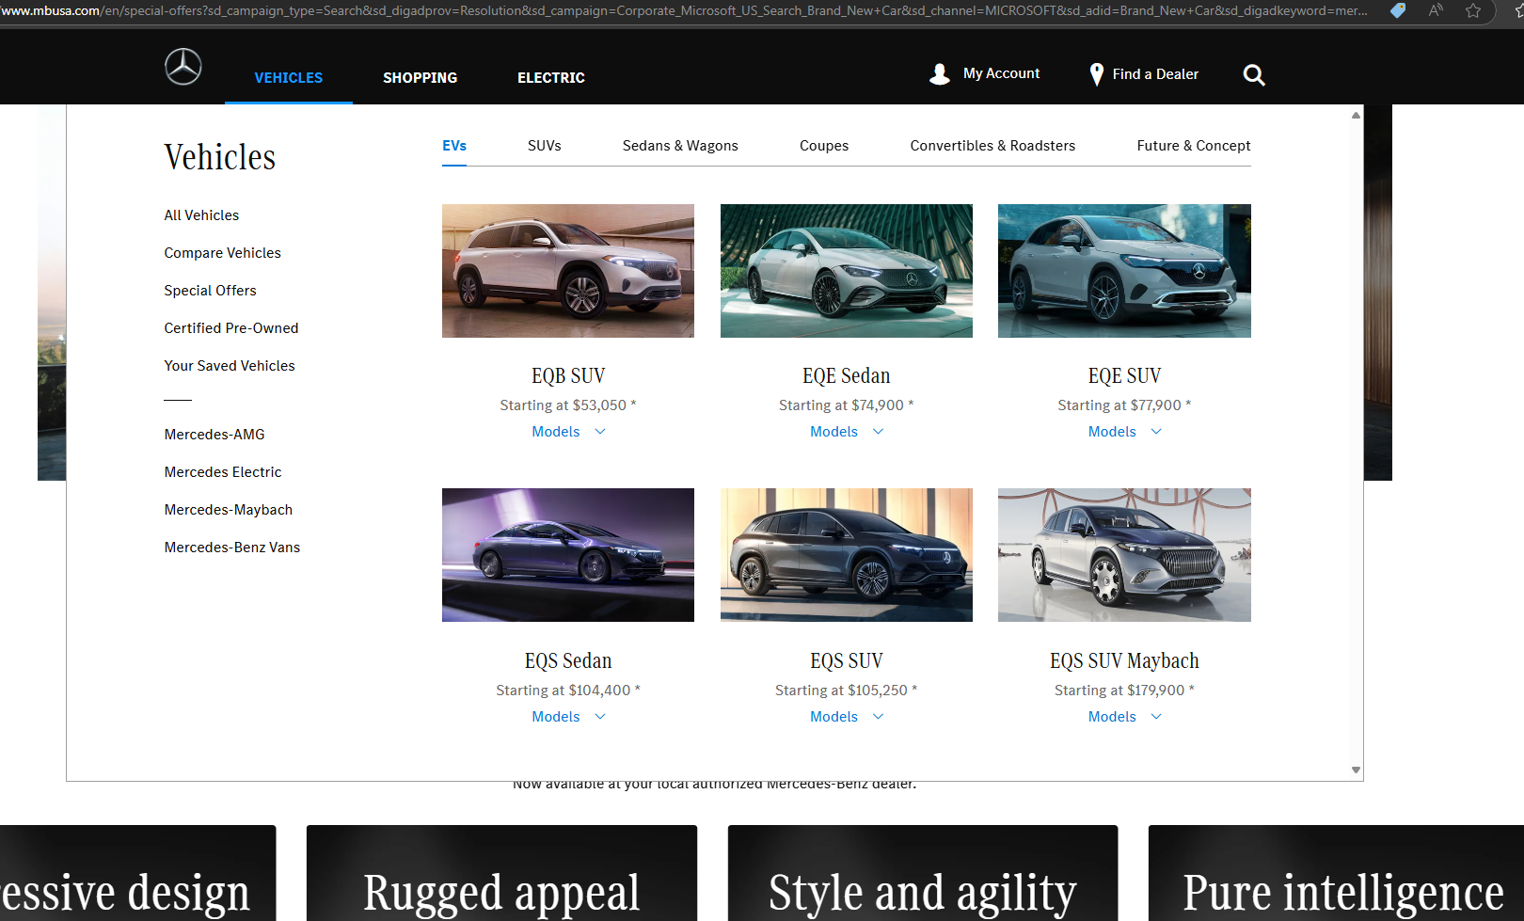The height and width of the screenshot is (921, 1524).
Task: Open the All Vehicles link
Action: pos(201,215)
